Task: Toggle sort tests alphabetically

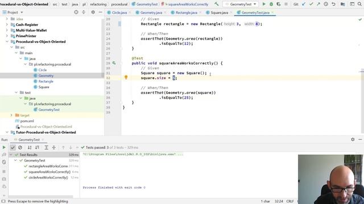Action: (30, 147)
